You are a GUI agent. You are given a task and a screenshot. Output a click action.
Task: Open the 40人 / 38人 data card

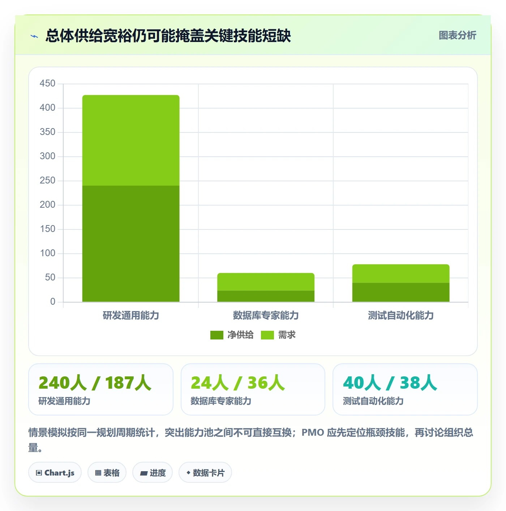405,389
